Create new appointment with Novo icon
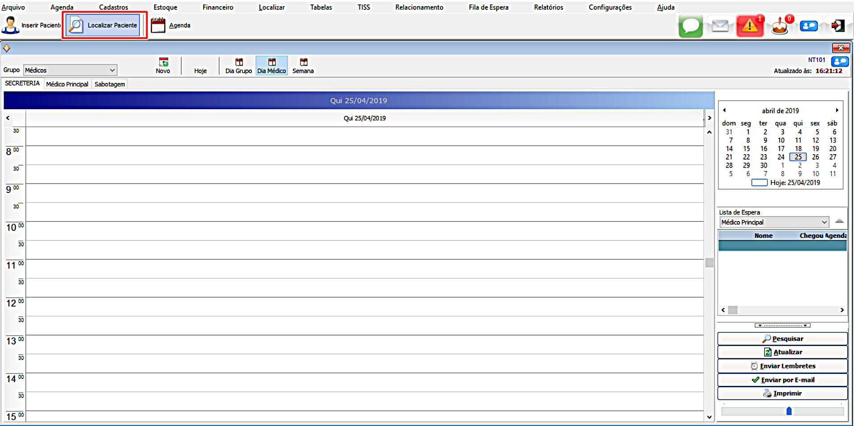The image size is (854, 426). (163, 66)
